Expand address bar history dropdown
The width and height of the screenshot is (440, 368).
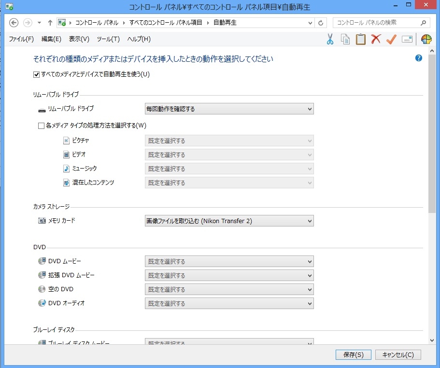coord(310,23)
